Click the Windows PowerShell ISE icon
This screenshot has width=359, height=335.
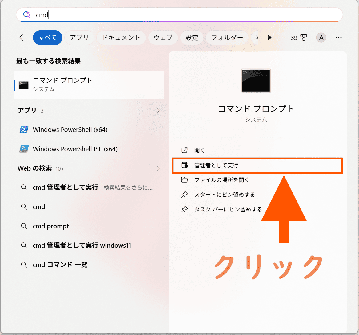click(x=24, y=149)
